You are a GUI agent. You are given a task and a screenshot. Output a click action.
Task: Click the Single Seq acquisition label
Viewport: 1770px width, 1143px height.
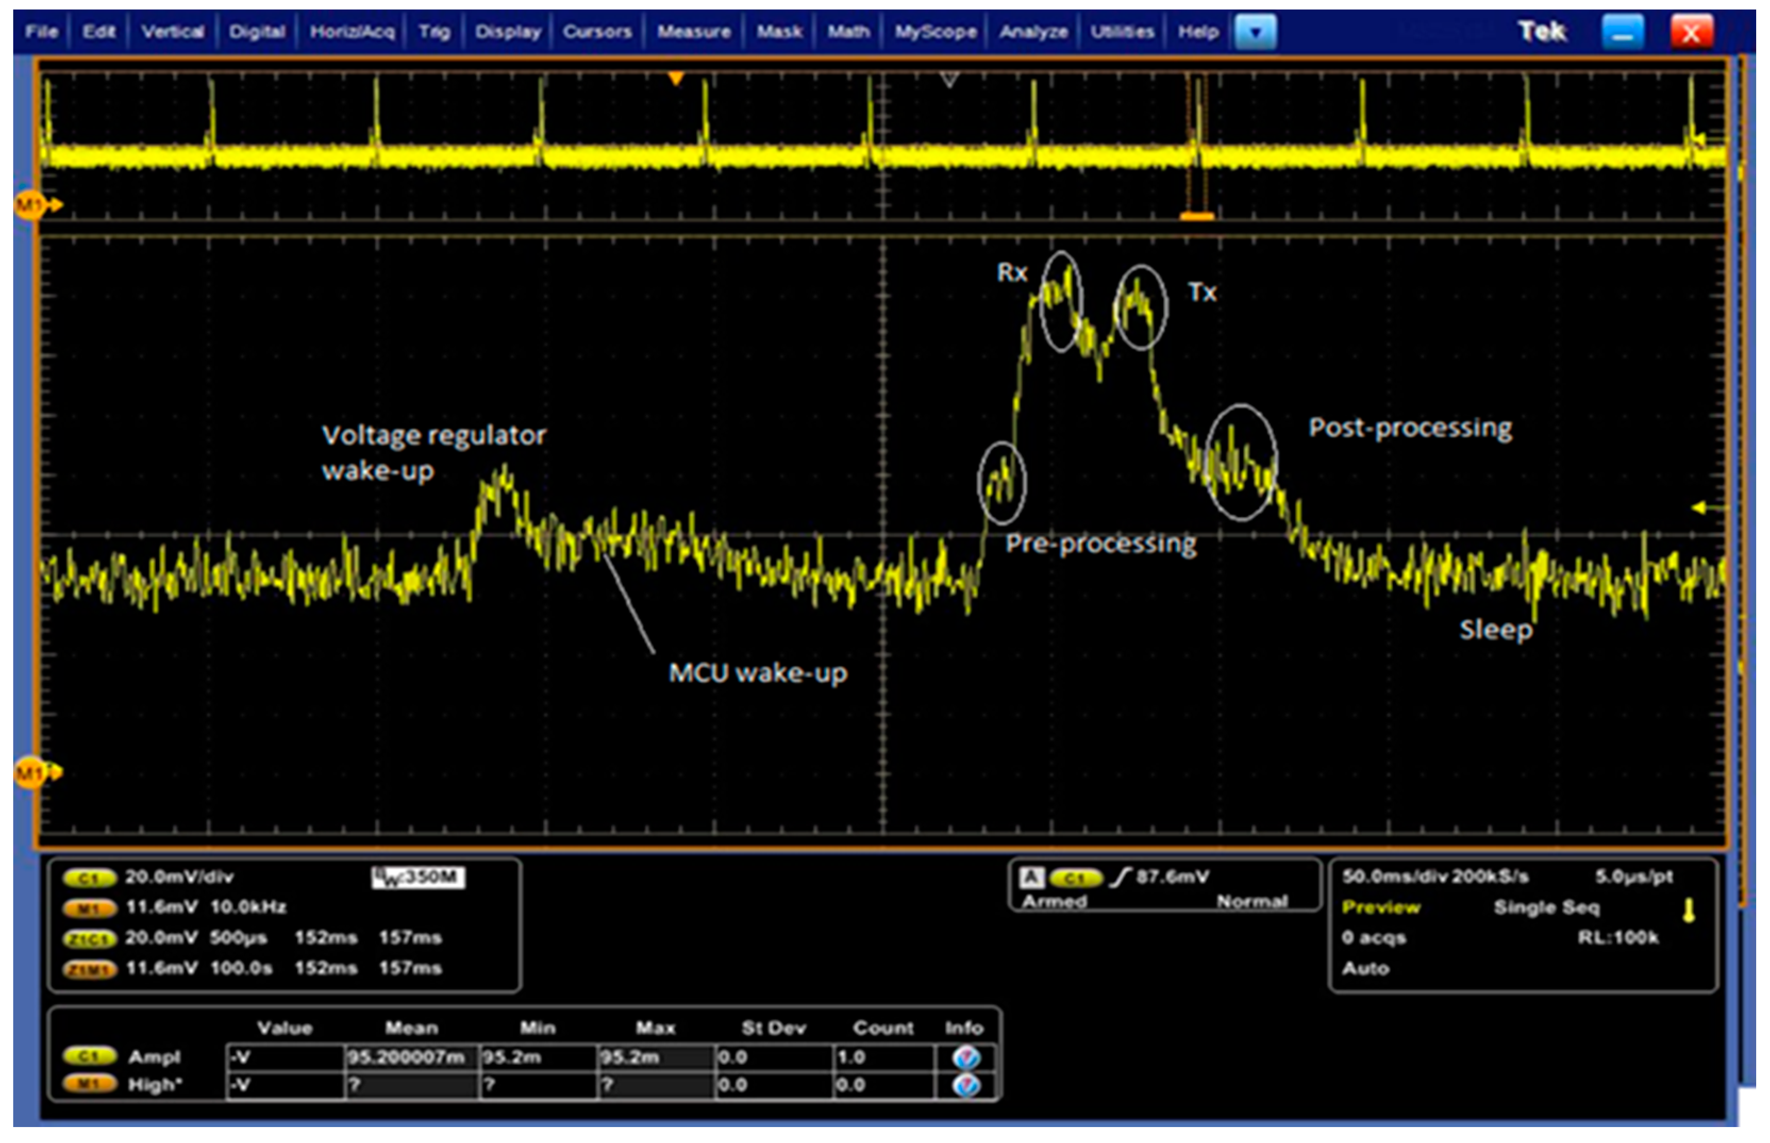coord(1546,908)
